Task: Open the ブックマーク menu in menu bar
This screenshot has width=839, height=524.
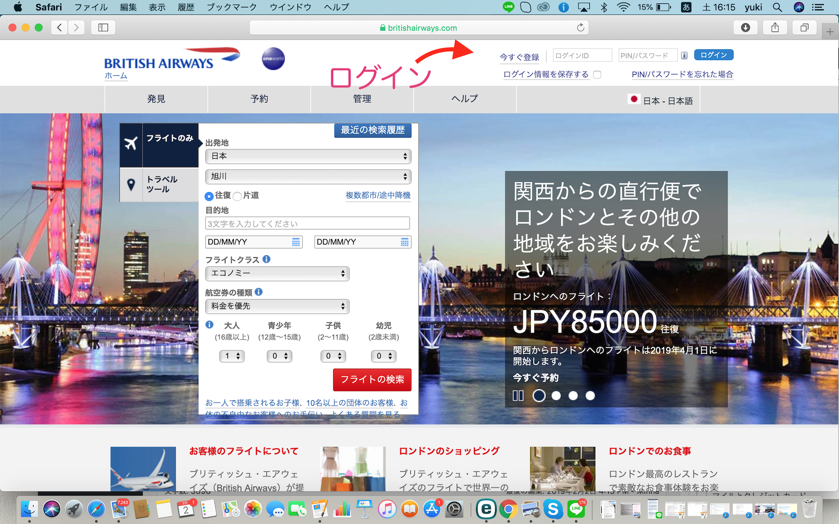Action: click(x=231, y=7)
